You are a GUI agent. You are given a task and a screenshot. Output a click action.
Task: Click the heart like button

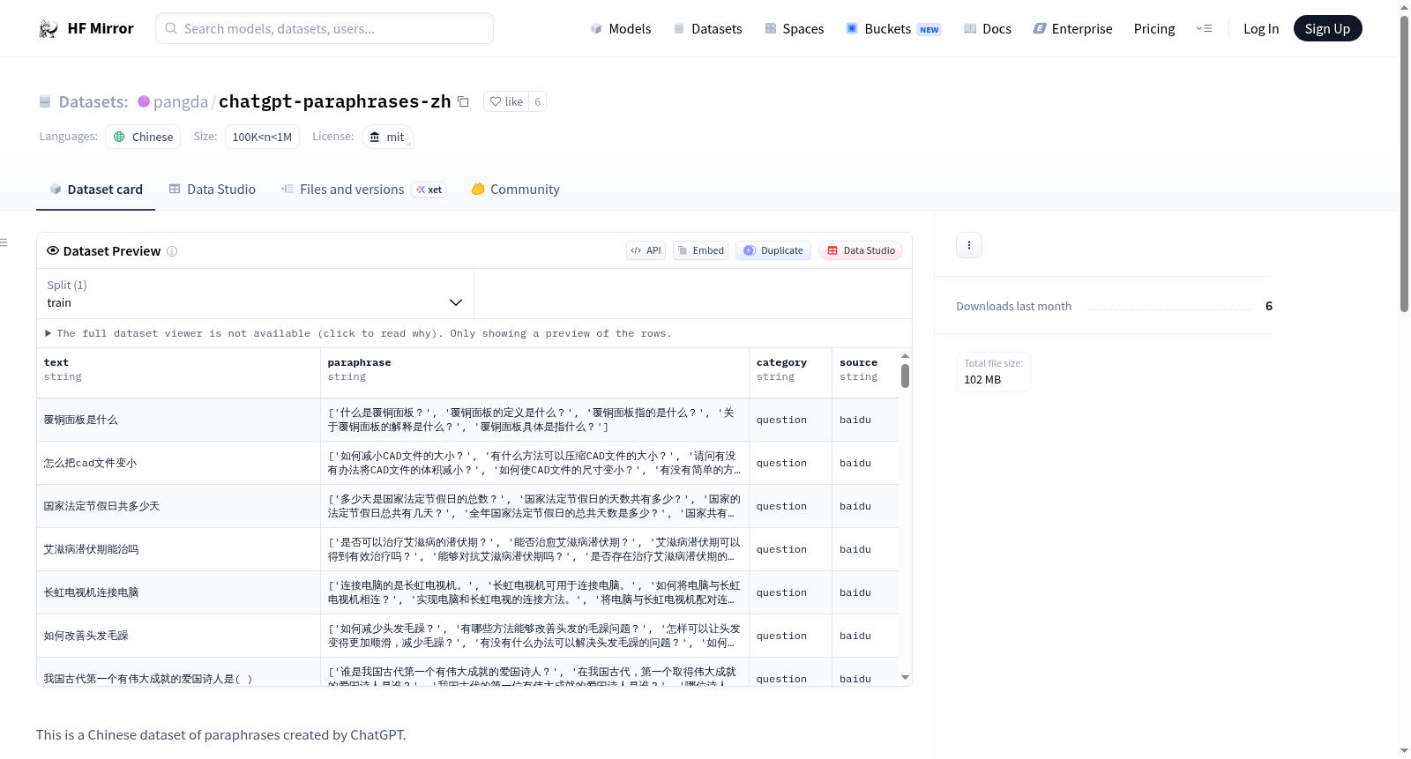click(x=506, y=101)
